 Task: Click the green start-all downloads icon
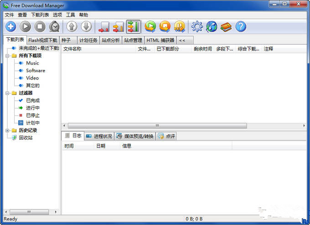[x=150, y=26]
